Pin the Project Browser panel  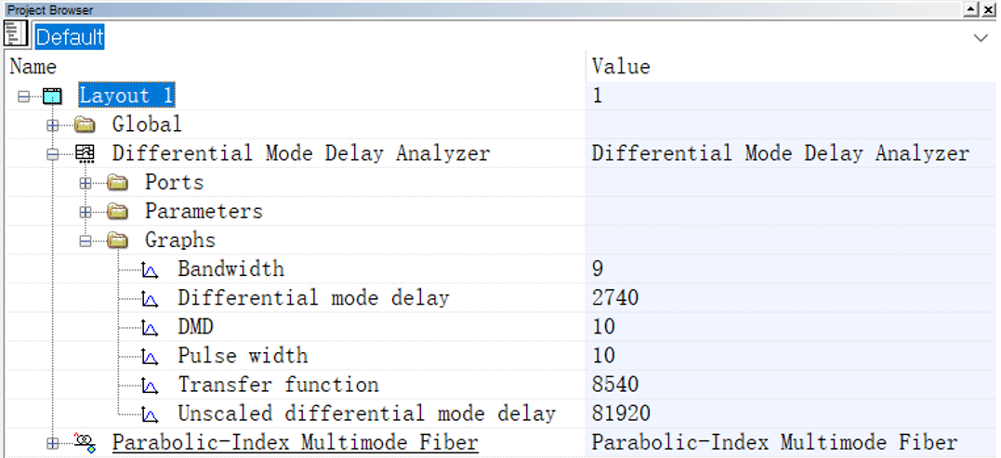(x=971, y=8)
